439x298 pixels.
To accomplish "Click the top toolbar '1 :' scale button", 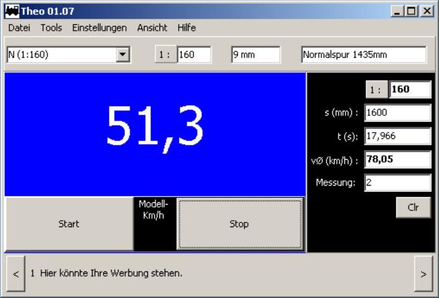I will (x=165, y=55).
